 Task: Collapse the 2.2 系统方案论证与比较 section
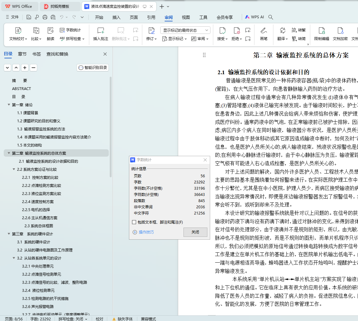[14, 170]
